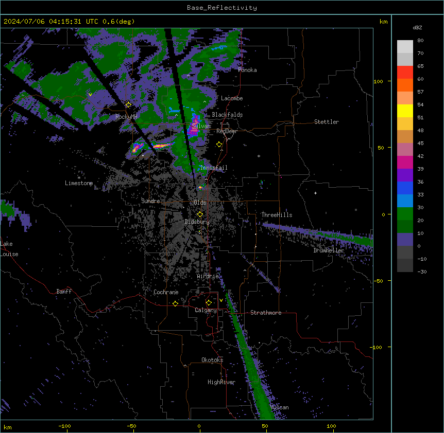This screenshot has height=433, width=444.
Task: Select the Airdrie city label
Action: [208, 276]
